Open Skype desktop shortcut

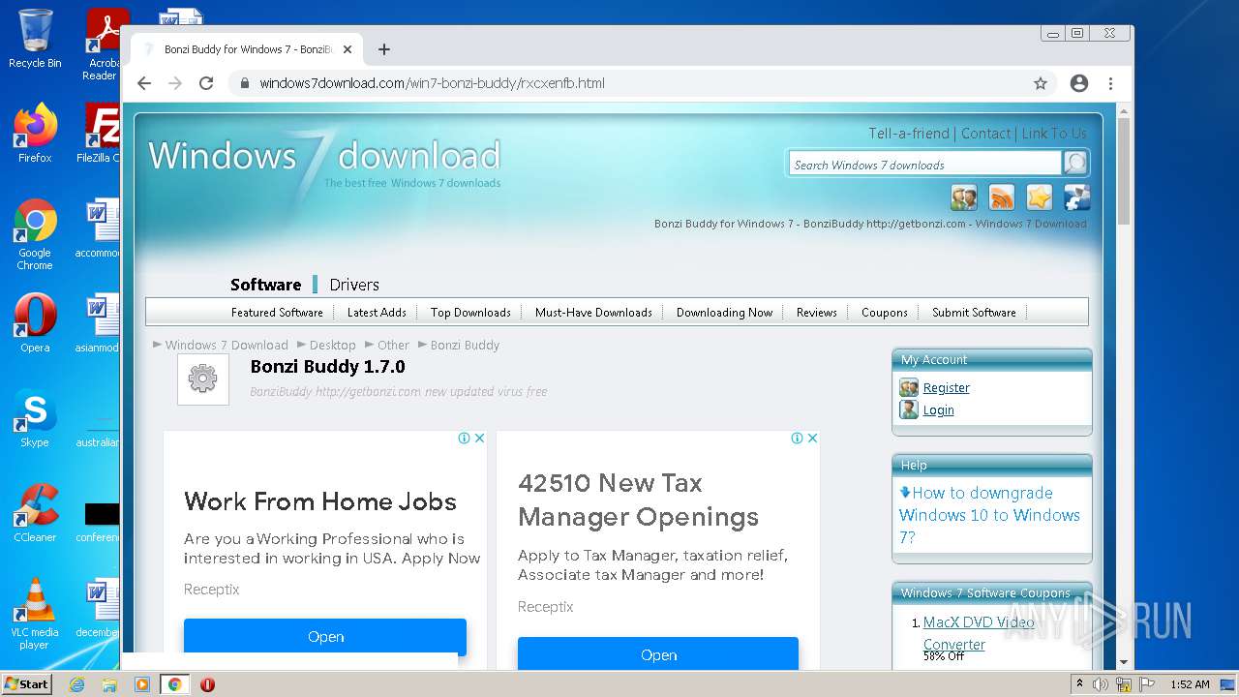35,418
